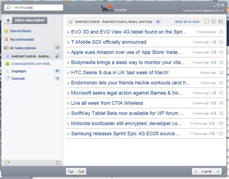Click the Starred Items star icon

(6, 31)
